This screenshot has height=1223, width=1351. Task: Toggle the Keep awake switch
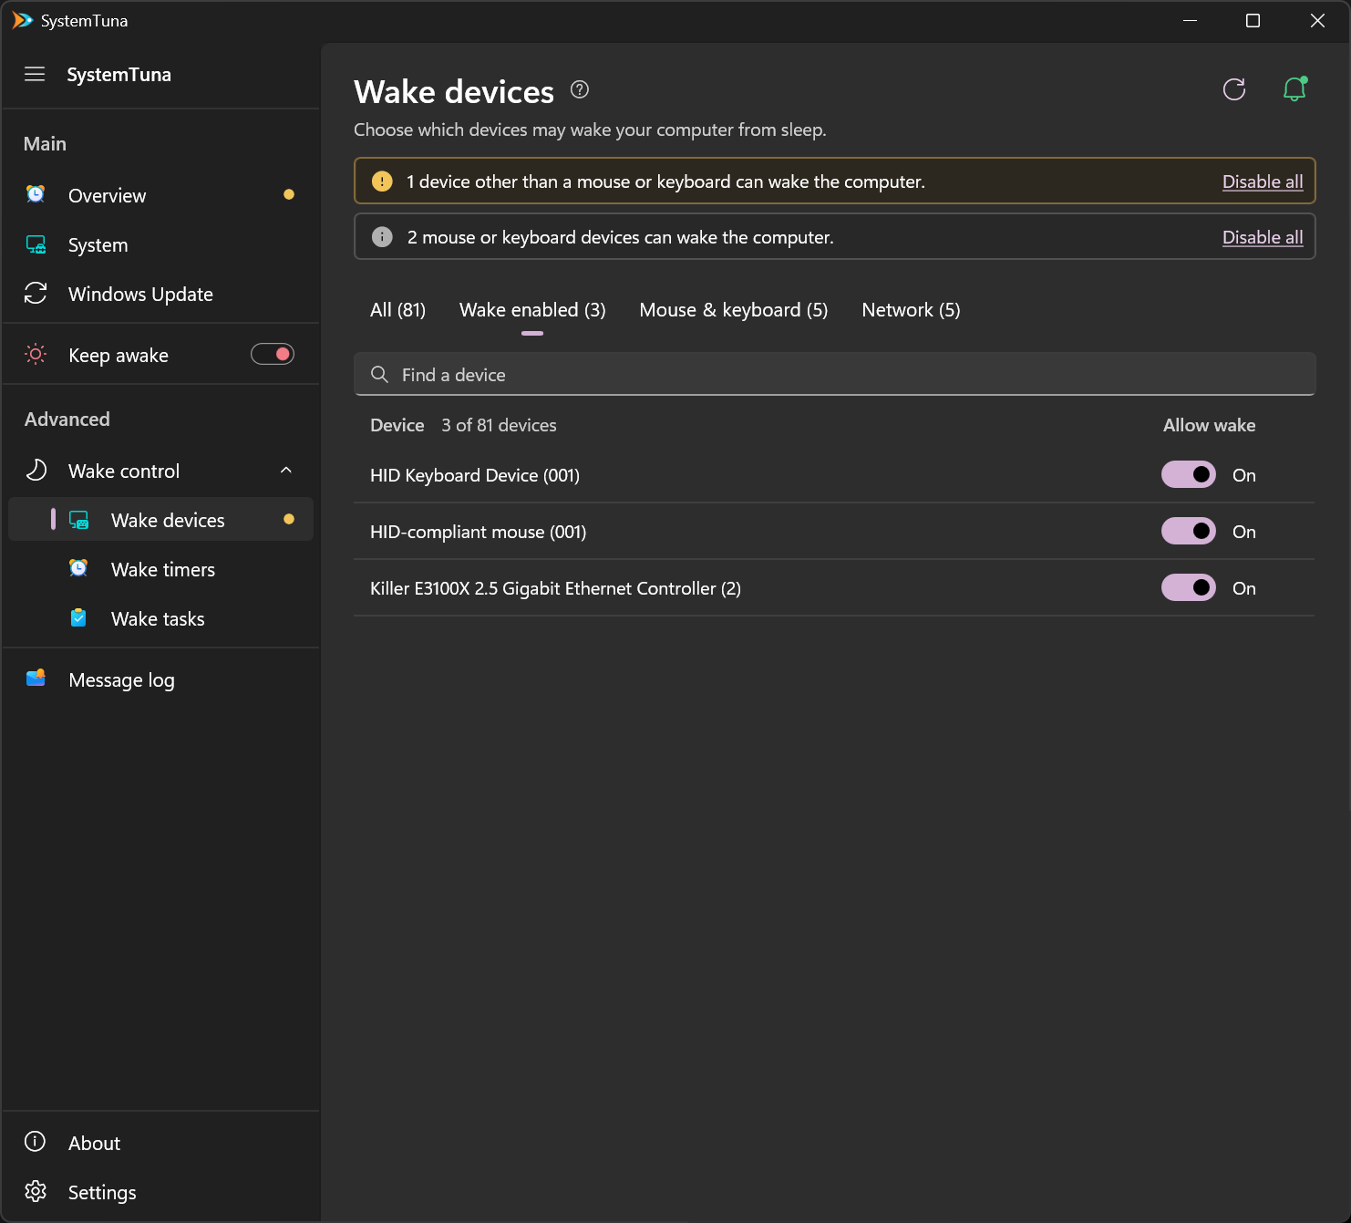pyautogui.click(x=273, y=354)
